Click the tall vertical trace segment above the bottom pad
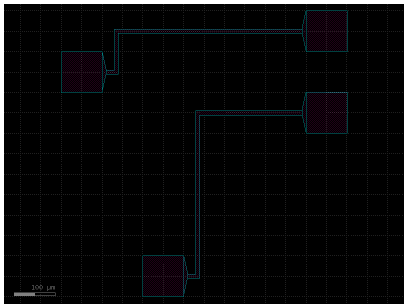The image size is (408, 308). coord(198,194)
